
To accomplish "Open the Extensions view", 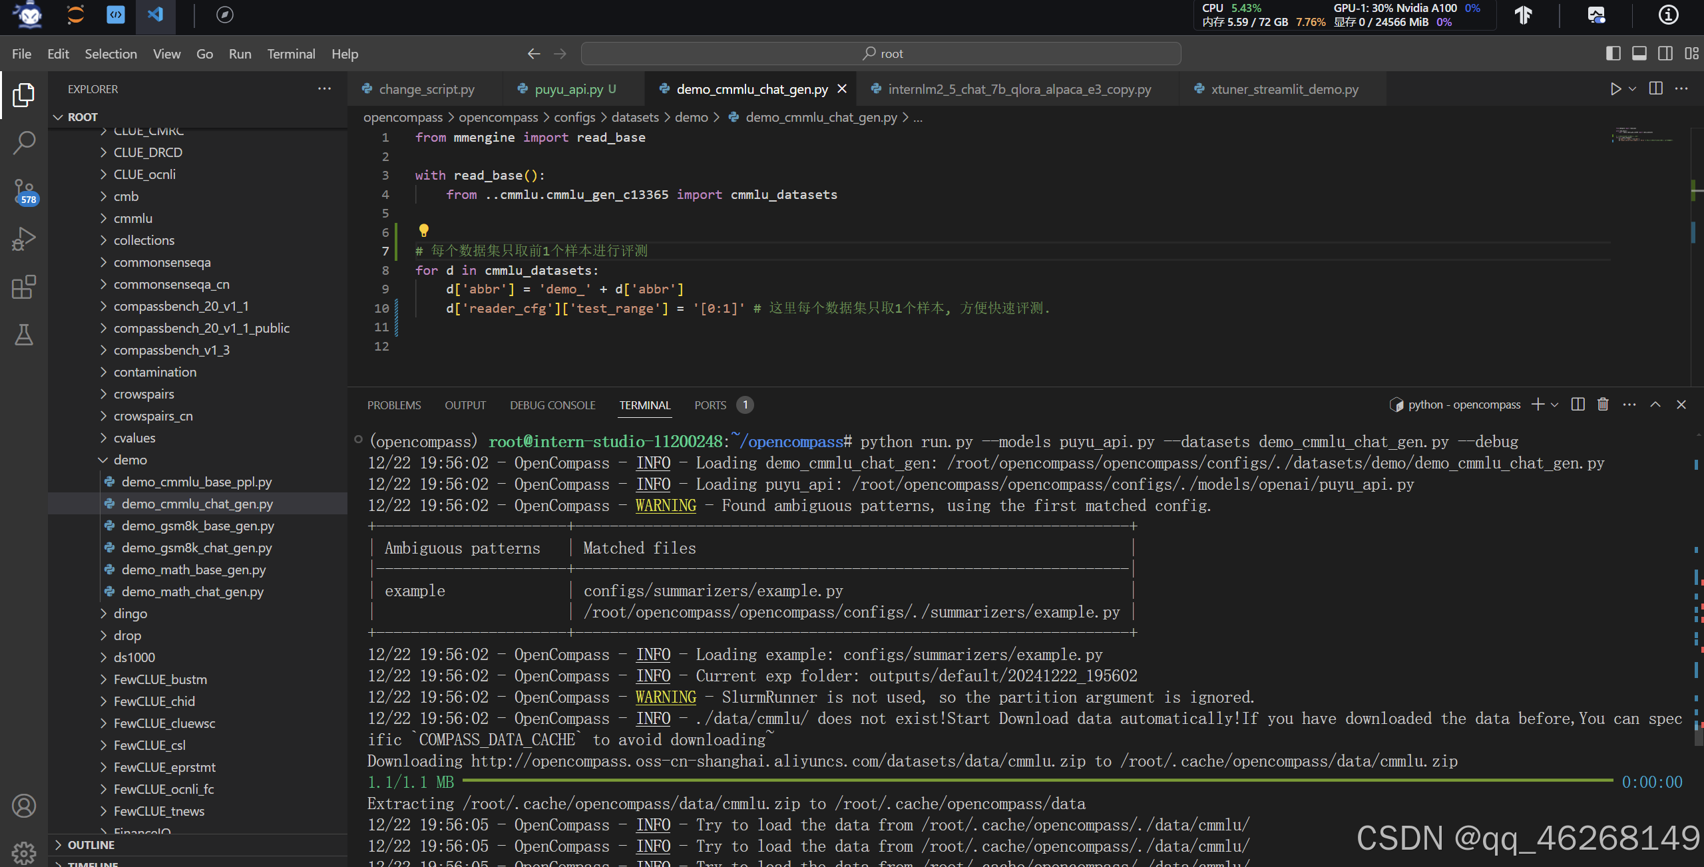I will 24,287.
